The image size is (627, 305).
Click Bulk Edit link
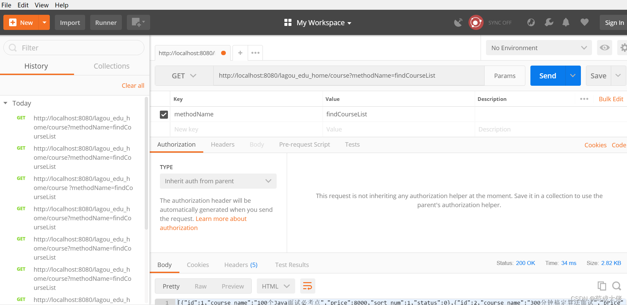point(611,99)
